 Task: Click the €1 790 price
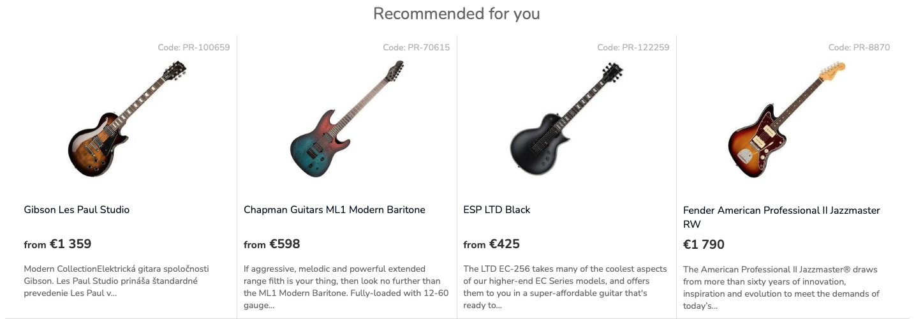coord(704,244)
